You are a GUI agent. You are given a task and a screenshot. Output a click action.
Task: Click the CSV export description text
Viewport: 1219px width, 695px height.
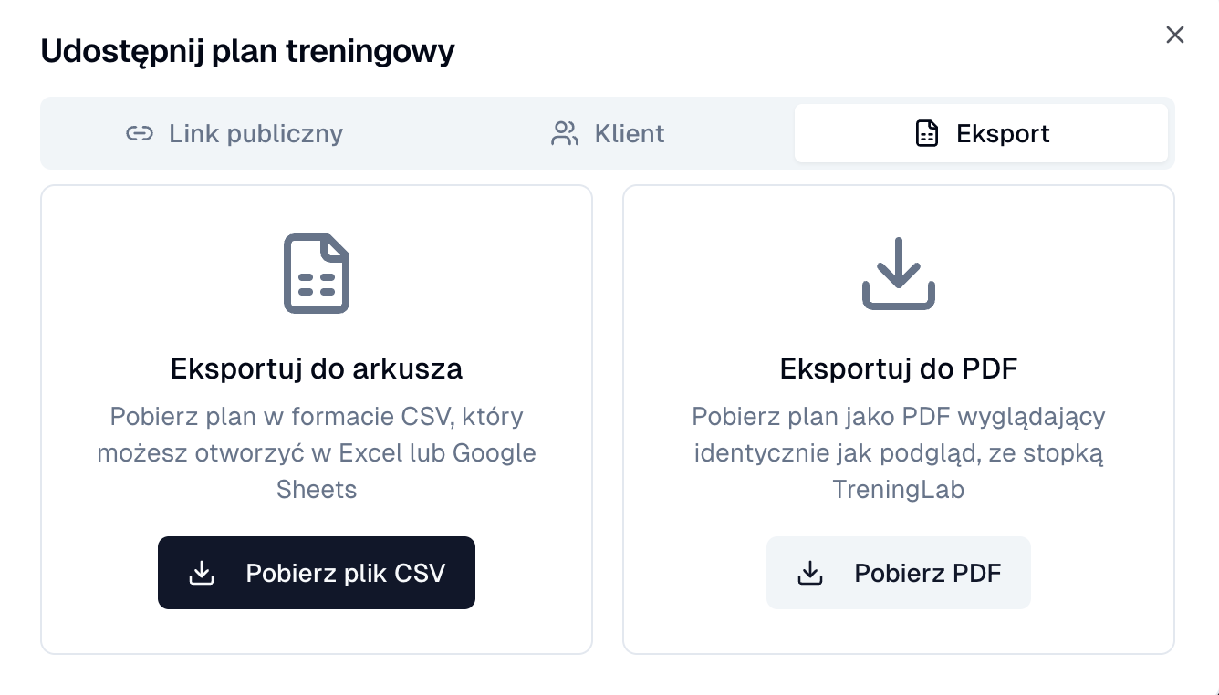pyautogui.click(x=317, y=452)
